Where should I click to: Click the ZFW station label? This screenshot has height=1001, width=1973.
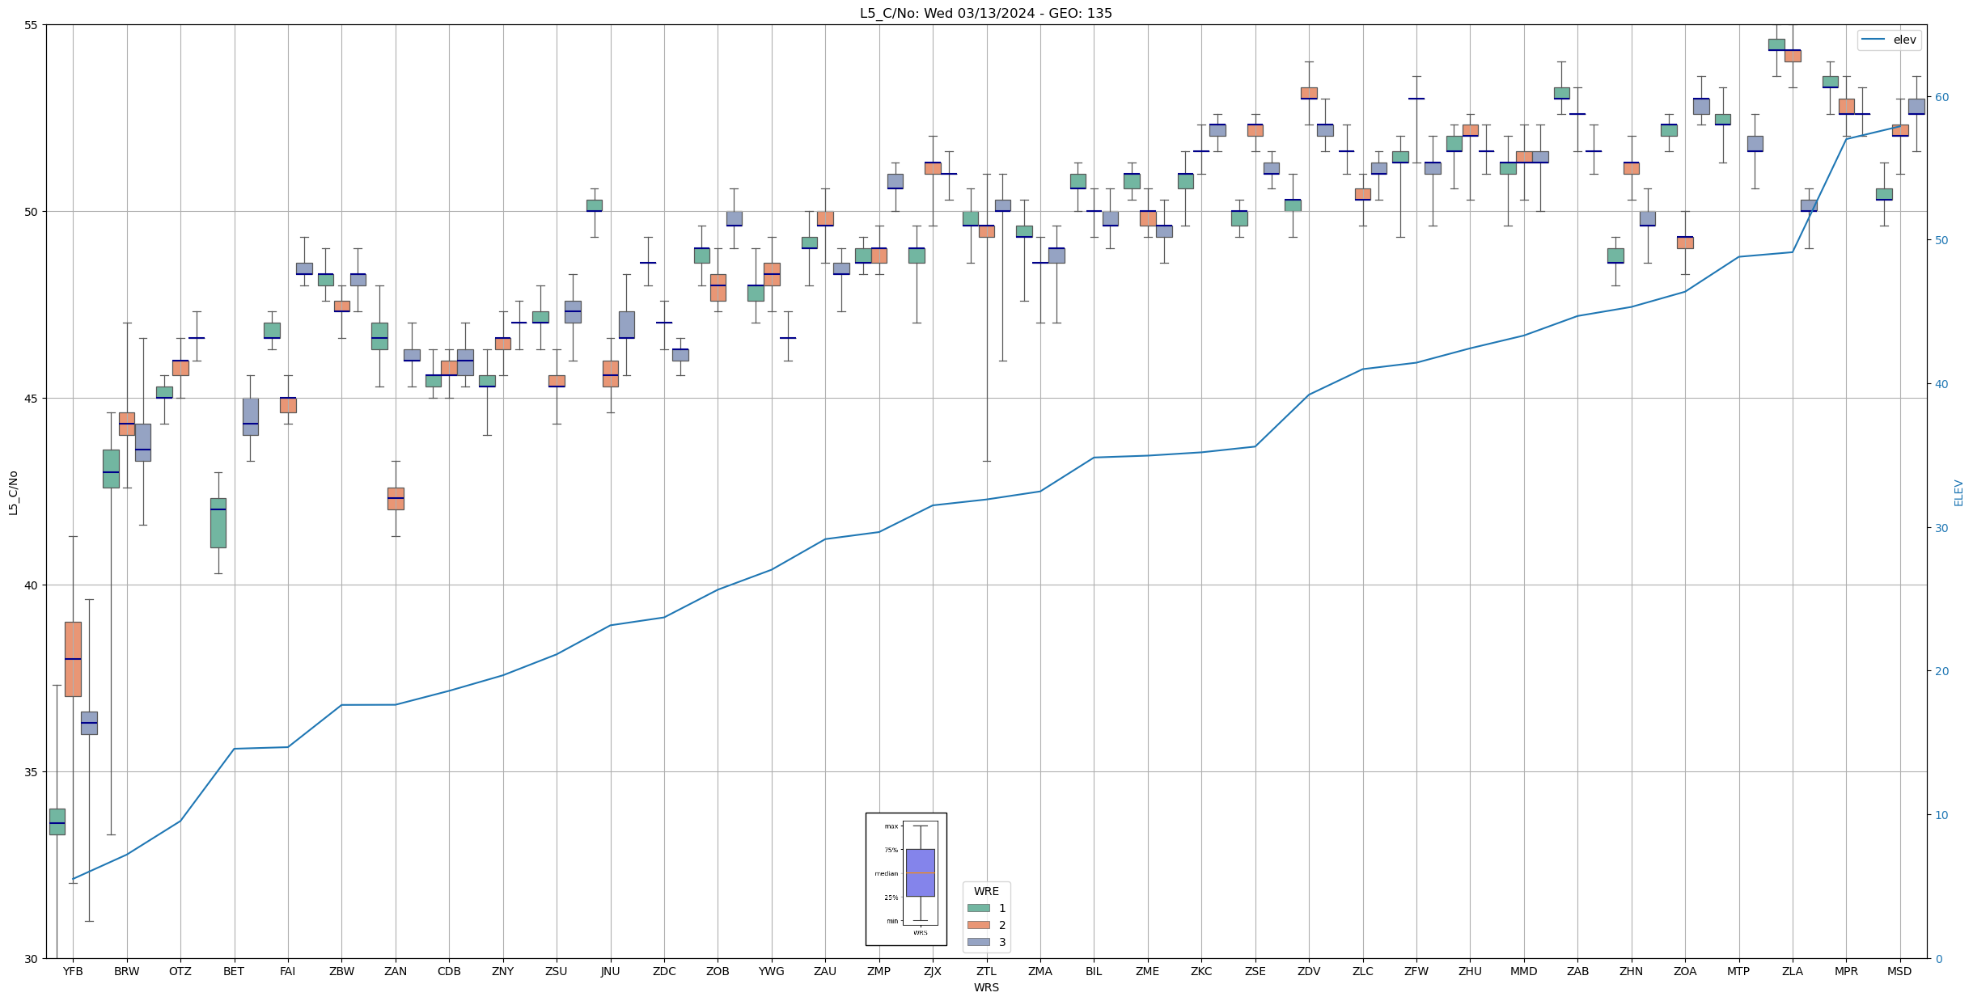click(x=1416, y=971)
